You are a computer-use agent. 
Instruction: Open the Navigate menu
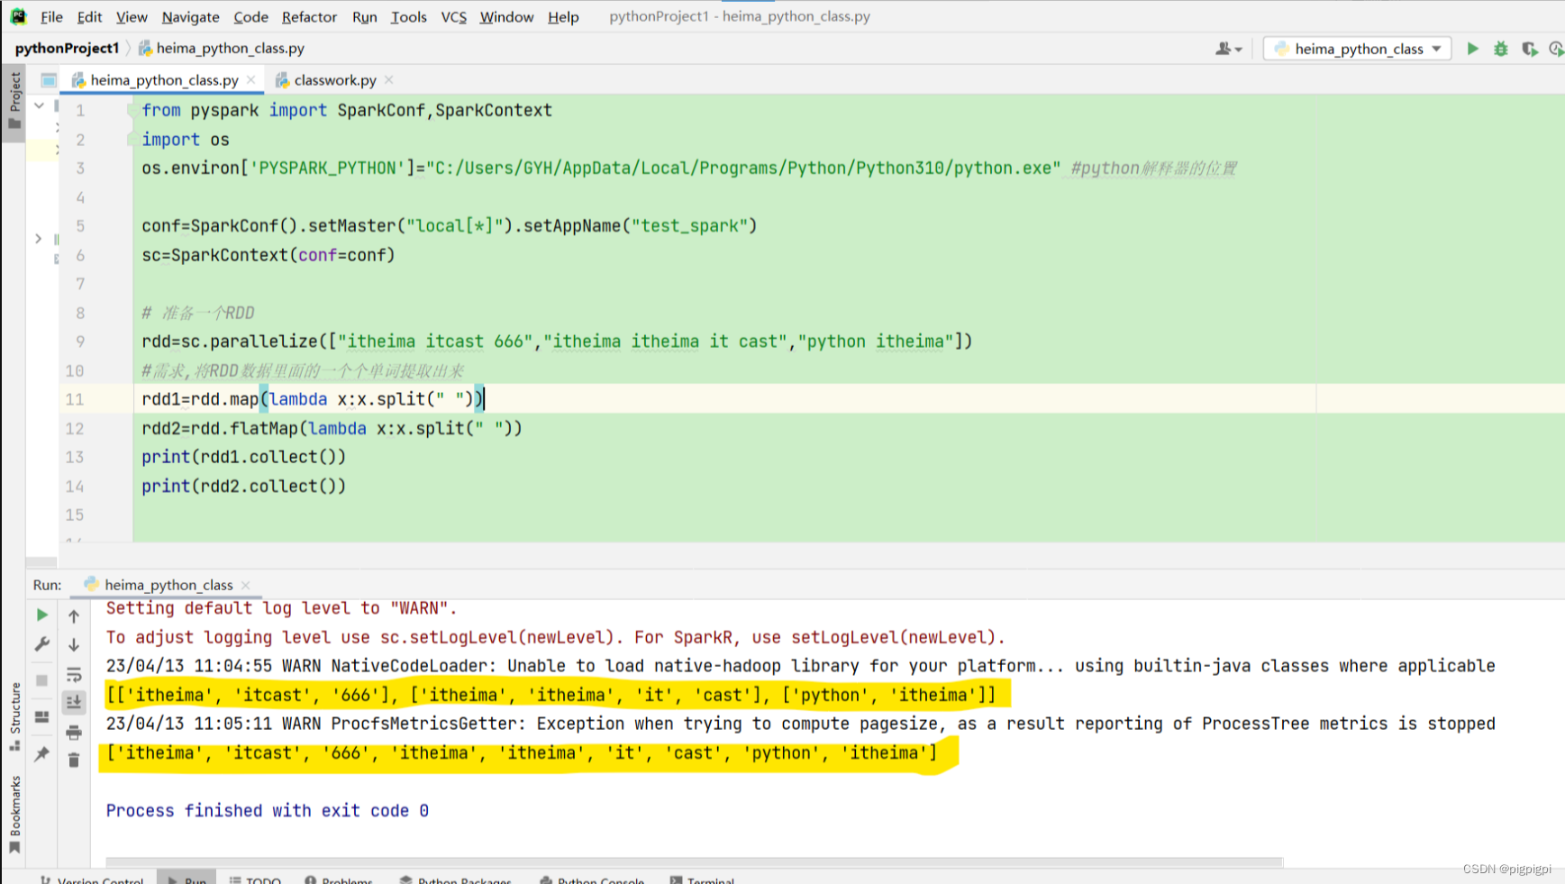point(190,16)
